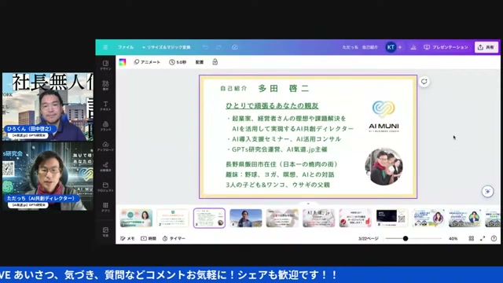Open the ブランド sidebar tab

(x=105, y=126)
